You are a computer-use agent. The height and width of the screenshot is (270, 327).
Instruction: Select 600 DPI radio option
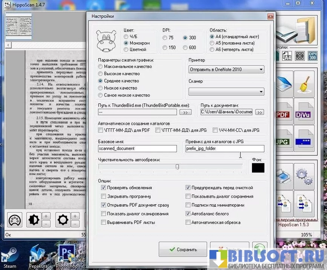click(185, 48)
